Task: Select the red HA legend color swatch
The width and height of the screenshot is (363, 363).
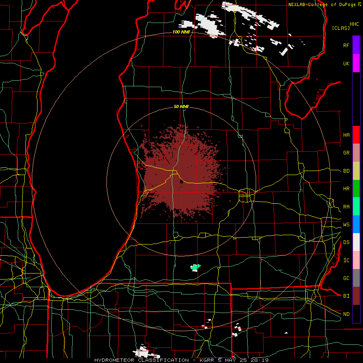Action: 356,135
